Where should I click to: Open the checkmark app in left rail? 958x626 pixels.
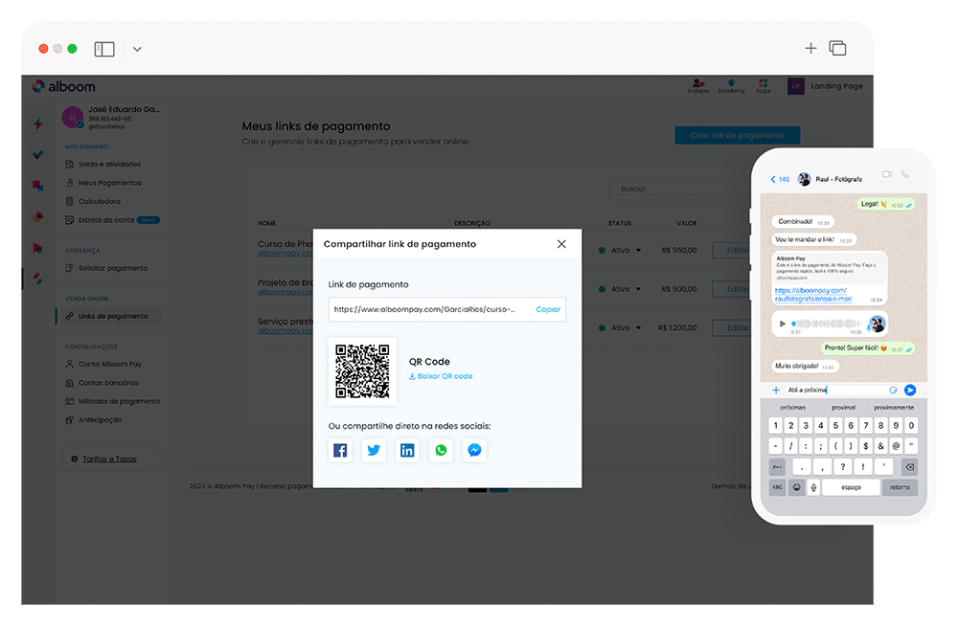pyautogui.click(x=38, y=154)
